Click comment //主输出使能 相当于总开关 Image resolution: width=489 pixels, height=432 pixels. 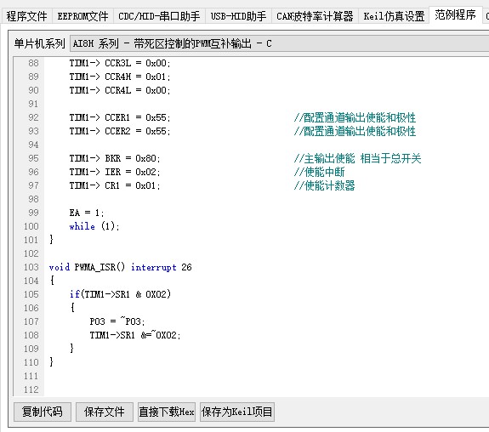tap(357, 158)
